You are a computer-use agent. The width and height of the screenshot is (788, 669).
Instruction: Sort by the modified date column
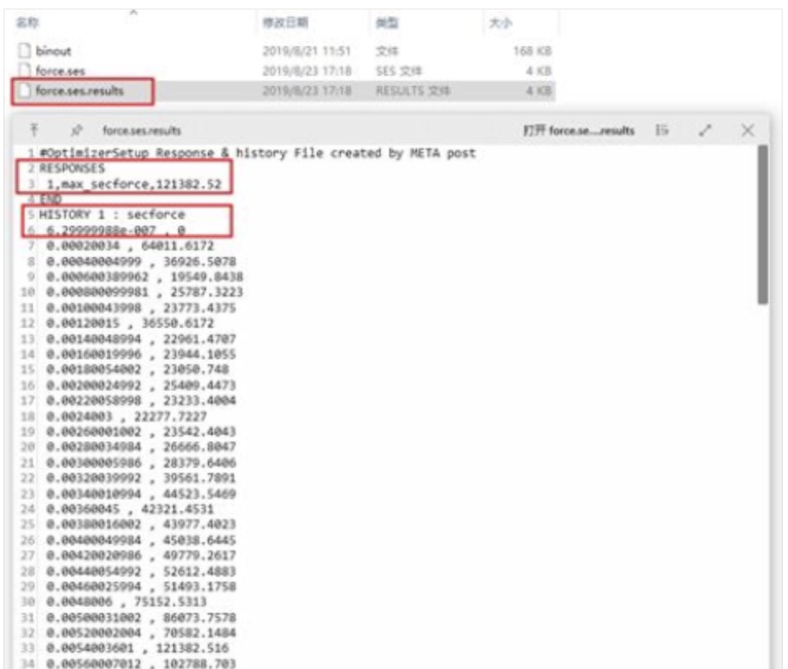285,22
